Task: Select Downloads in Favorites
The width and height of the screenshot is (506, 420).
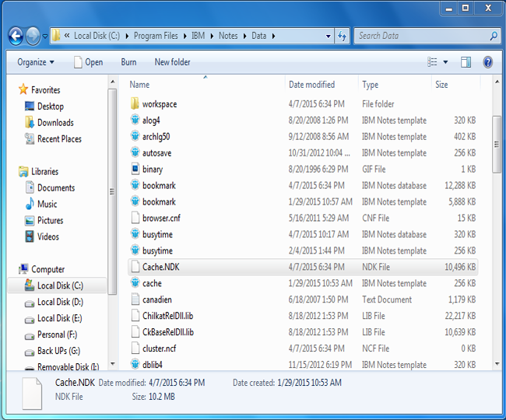Action: [x=54, y=123]
